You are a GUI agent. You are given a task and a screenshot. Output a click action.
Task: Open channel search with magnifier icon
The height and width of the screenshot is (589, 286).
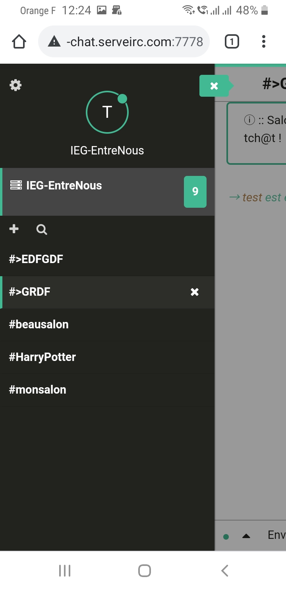(x=41, y=229)
